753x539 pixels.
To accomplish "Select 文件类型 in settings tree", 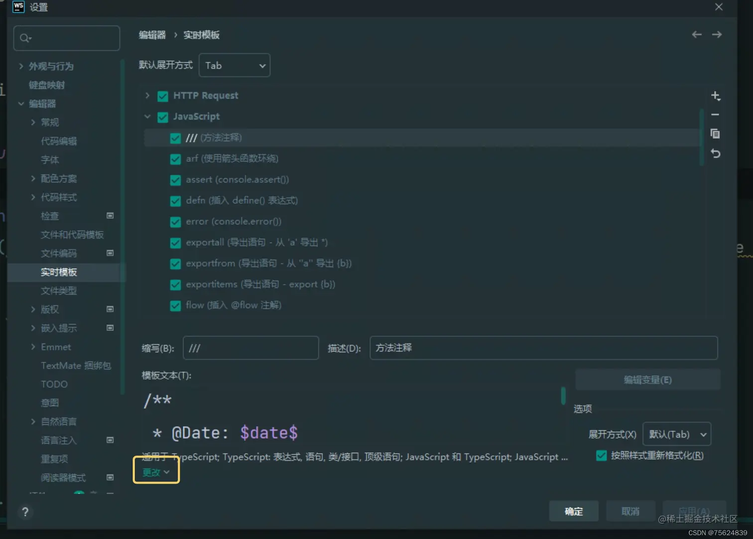I will [x=59, y=290].
